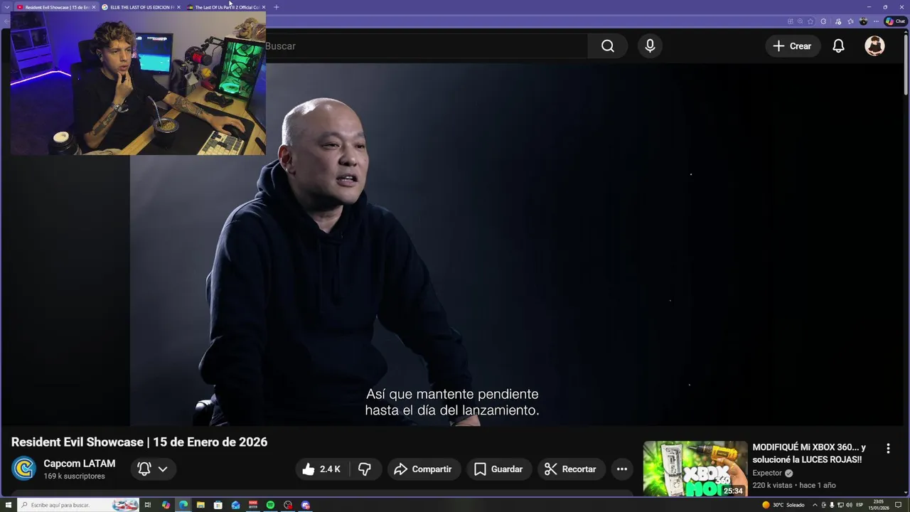The image size is (910, 512).
Task: Click the Crear button
Action: click(x=793, y=46)
